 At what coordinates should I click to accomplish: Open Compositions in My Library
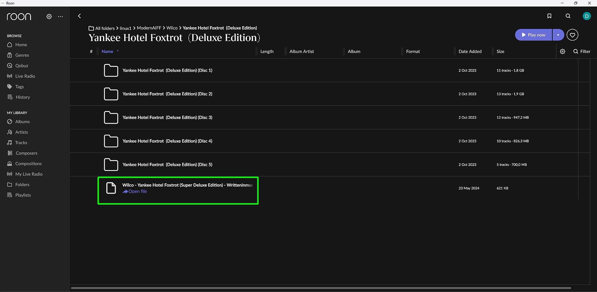pos(24,164)
